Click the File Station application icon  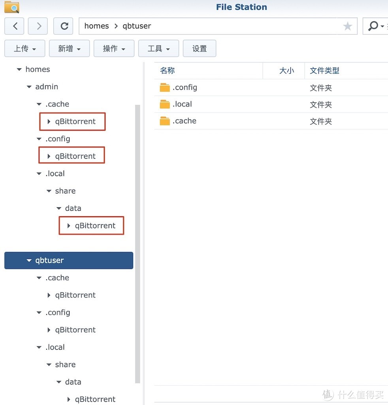click(x=11, y=7)
